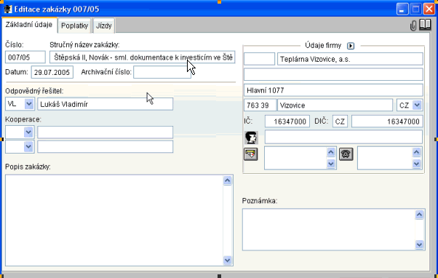Viewport: 438px width, 278px height.
Task: Close the Editace zakázky window
Action: click(429, 9)
